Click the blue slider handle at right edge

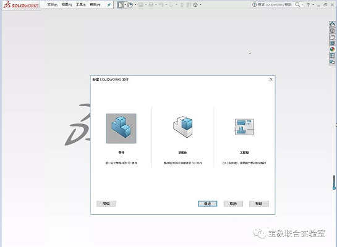tap(334, 183)
